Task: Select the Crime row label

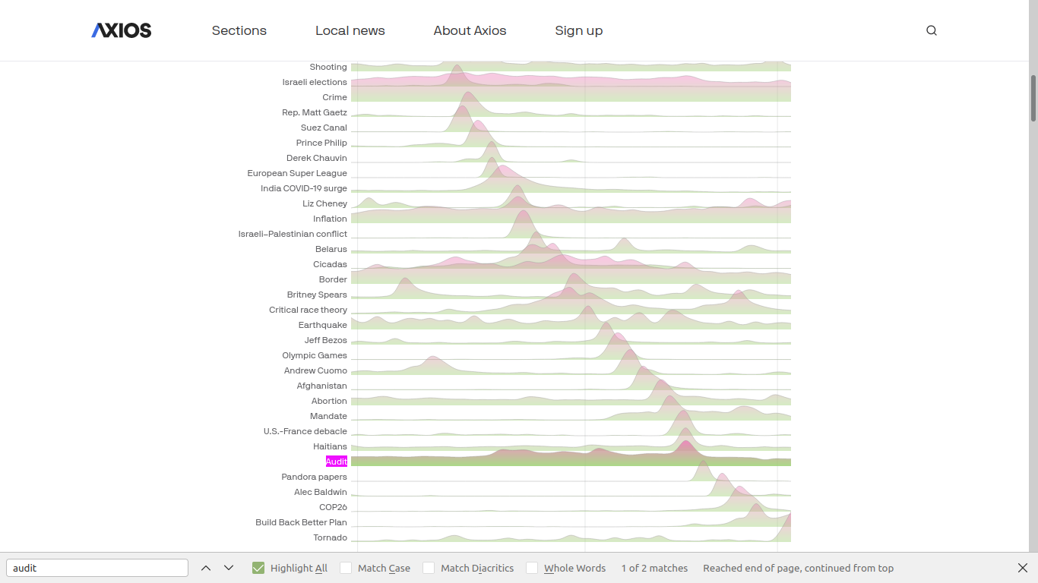Action: pyautogui.click(x=334, y=97)
